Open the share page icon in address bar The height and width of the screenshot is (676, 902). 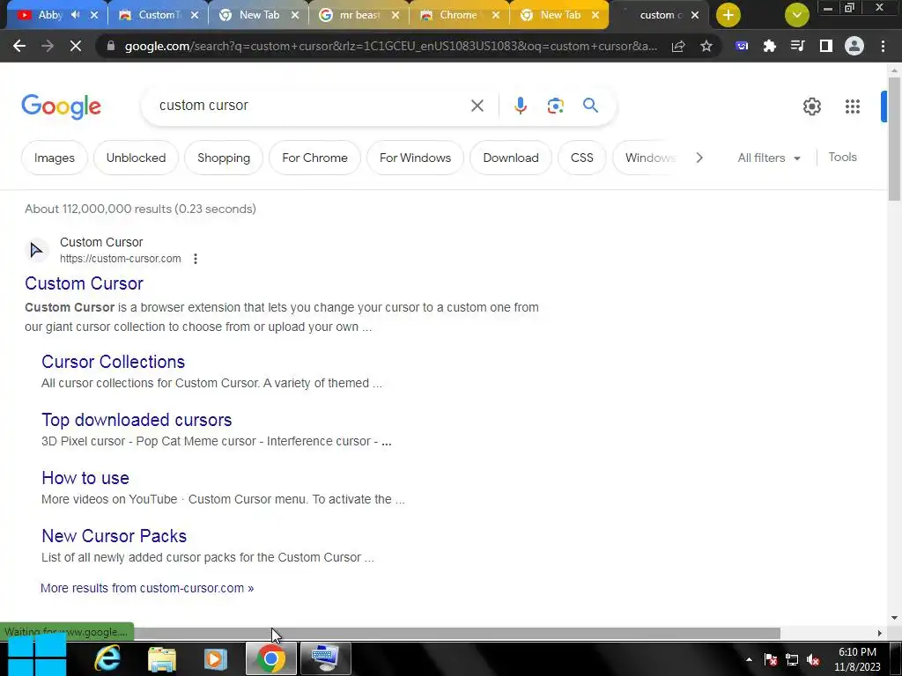(x=678, y=46)
